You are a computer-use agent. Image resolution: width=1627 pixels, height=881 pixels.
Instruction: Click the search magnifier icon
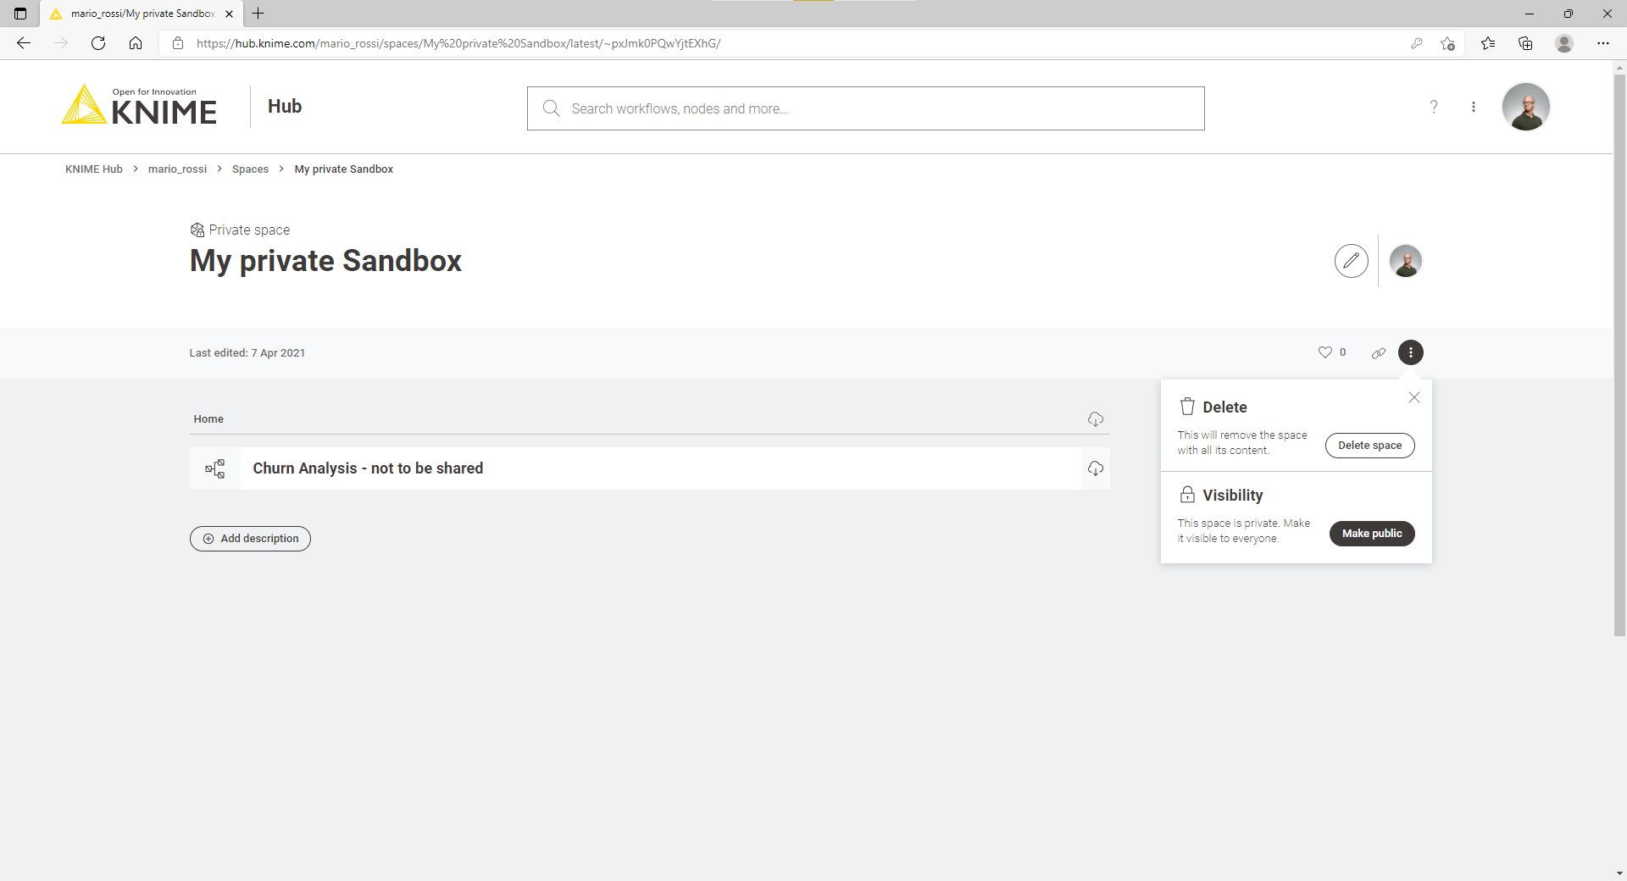click(552, 108)
